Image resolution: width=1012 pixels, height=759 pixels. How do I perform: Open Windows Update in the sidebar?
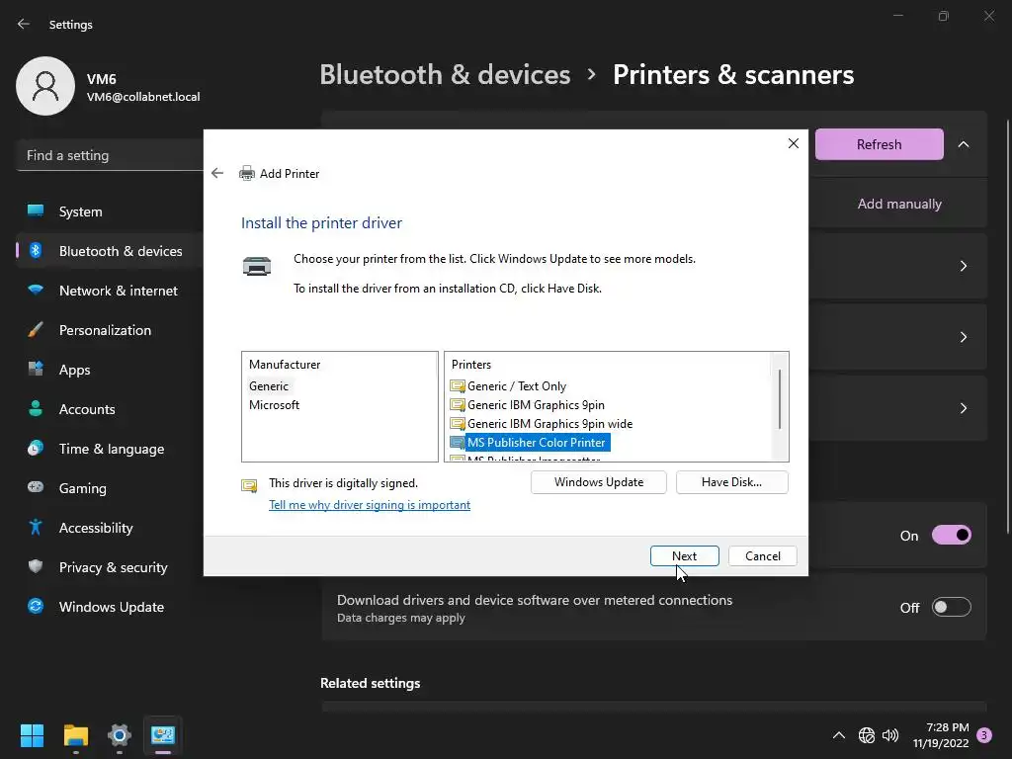110,607
